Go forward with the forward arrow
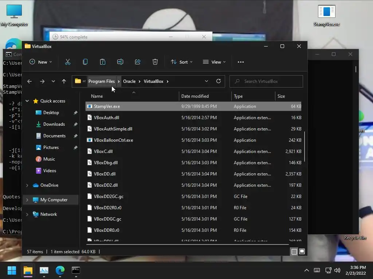This screenshot has height=279, width=373. pos(42,81)
